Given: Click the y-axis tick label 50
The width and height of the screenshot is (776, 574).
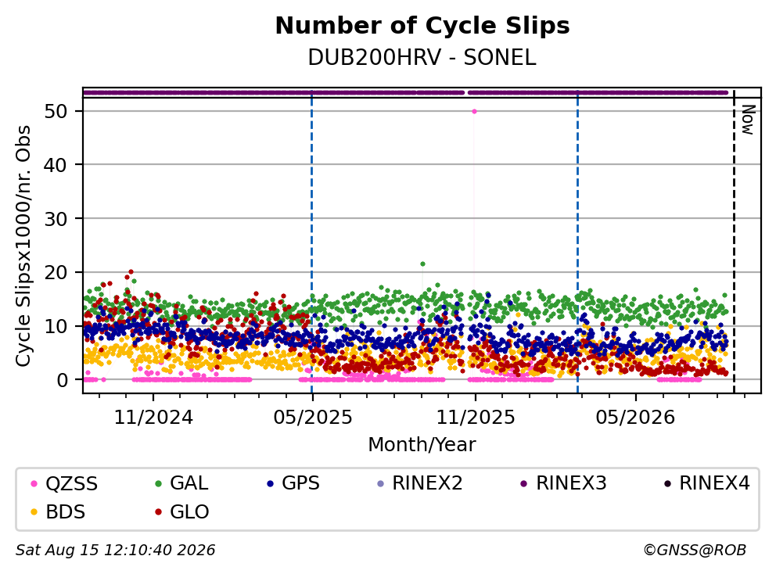Looking at the screenshot, I should pos(56,111).
